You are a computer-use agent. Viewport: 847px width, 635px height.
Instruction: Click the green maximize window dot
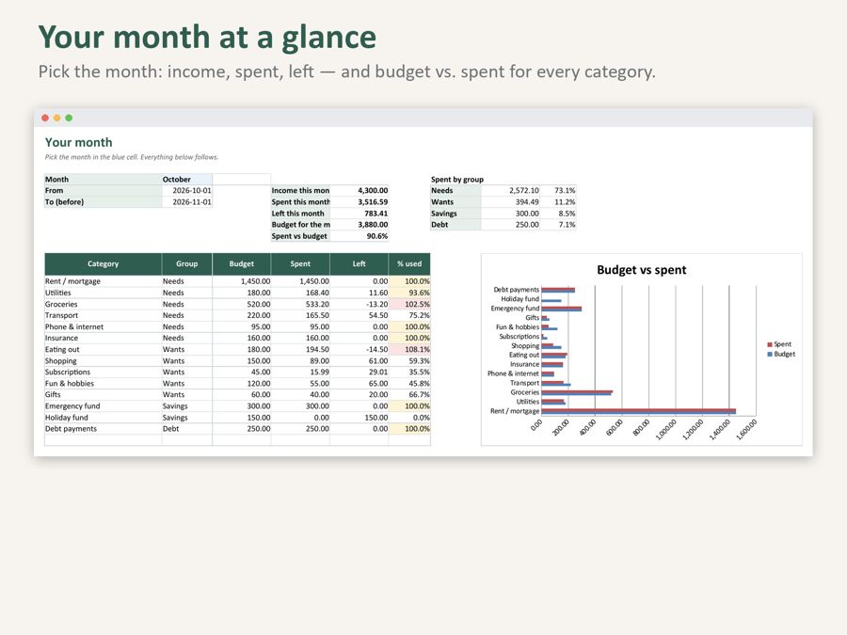[x=69, y=118]
